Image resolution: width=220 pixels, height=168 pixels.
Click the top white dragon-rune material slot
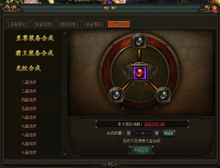coord(139,41)
